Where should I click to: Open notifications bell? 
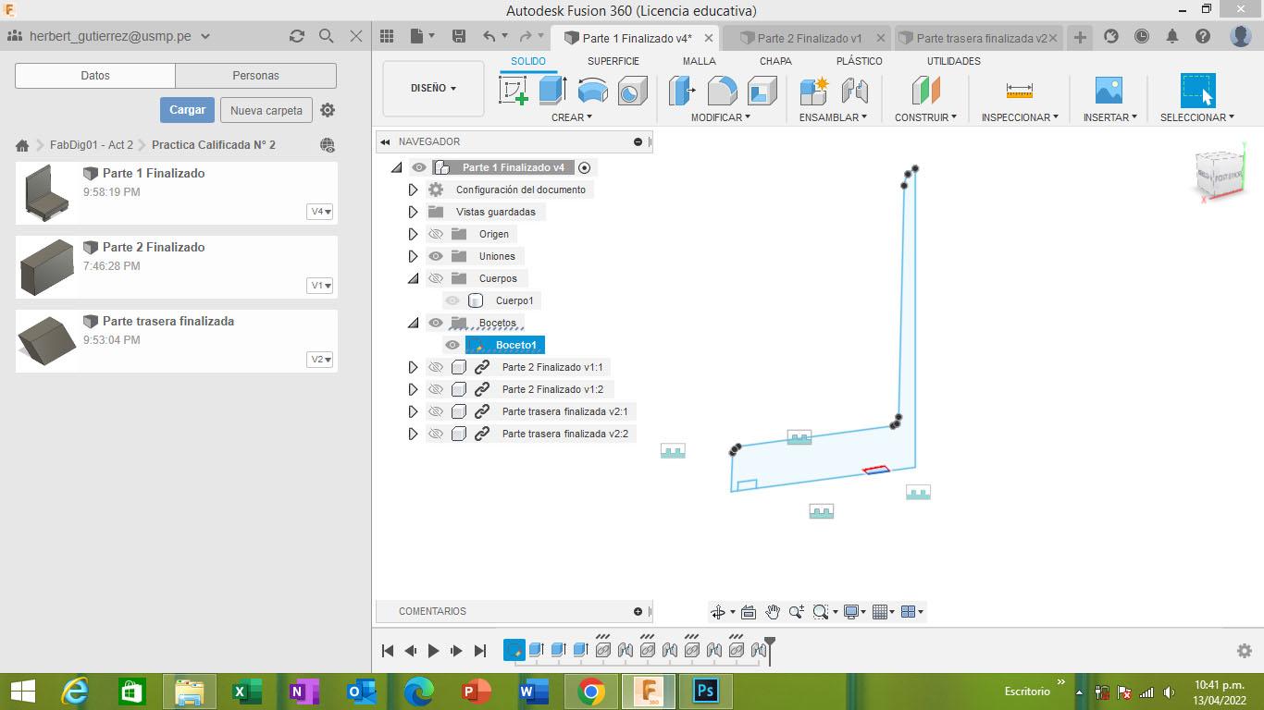(x=1172, y=36)
